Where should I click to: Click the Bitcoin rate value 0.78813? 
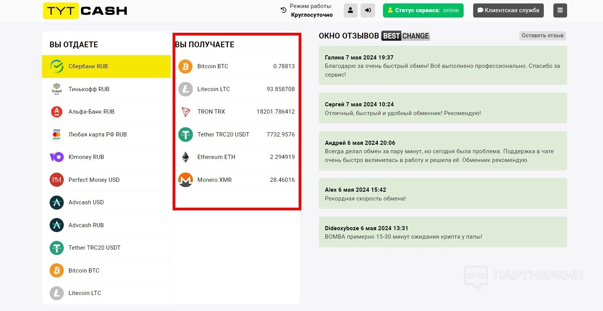[284, 66]
